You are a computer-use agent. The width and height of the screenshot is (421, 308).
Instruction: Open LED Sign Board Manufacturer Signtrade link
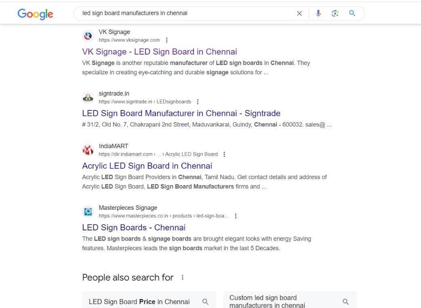(181, 113)
